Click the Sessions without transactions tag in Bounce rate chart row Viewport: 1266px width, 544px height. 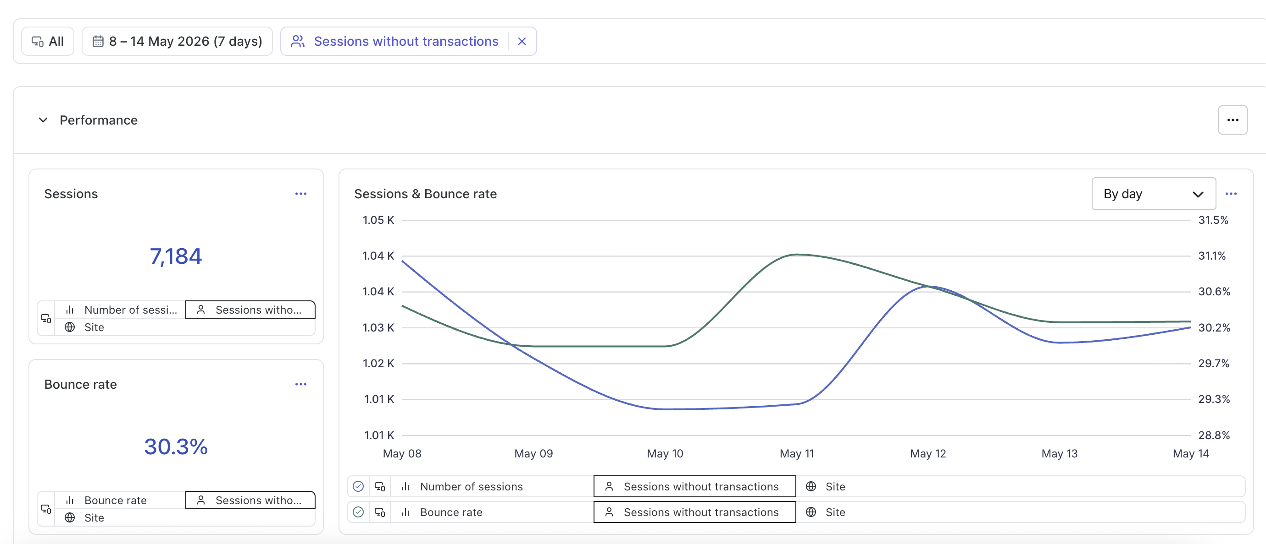[x=694, y=511]
